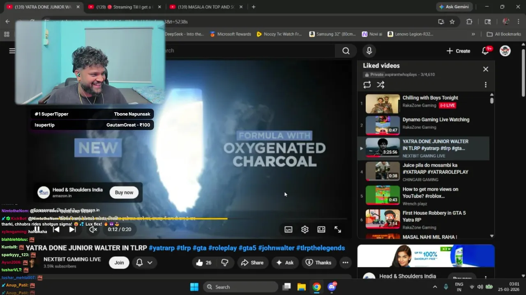Image resolution: width=526 pixels, height=295 pixels.
Task: Switch to 'MASALA ON TOP' browser tab
Action: 205,7
